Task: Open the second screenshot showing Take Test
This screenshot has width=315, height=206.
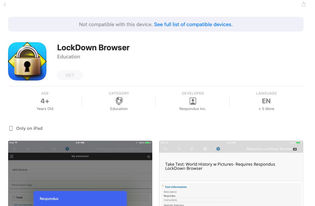Action: (x=231, y=173)
